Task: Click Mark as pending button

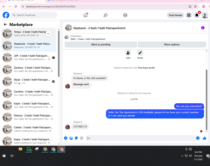Action: pos(101,44)
